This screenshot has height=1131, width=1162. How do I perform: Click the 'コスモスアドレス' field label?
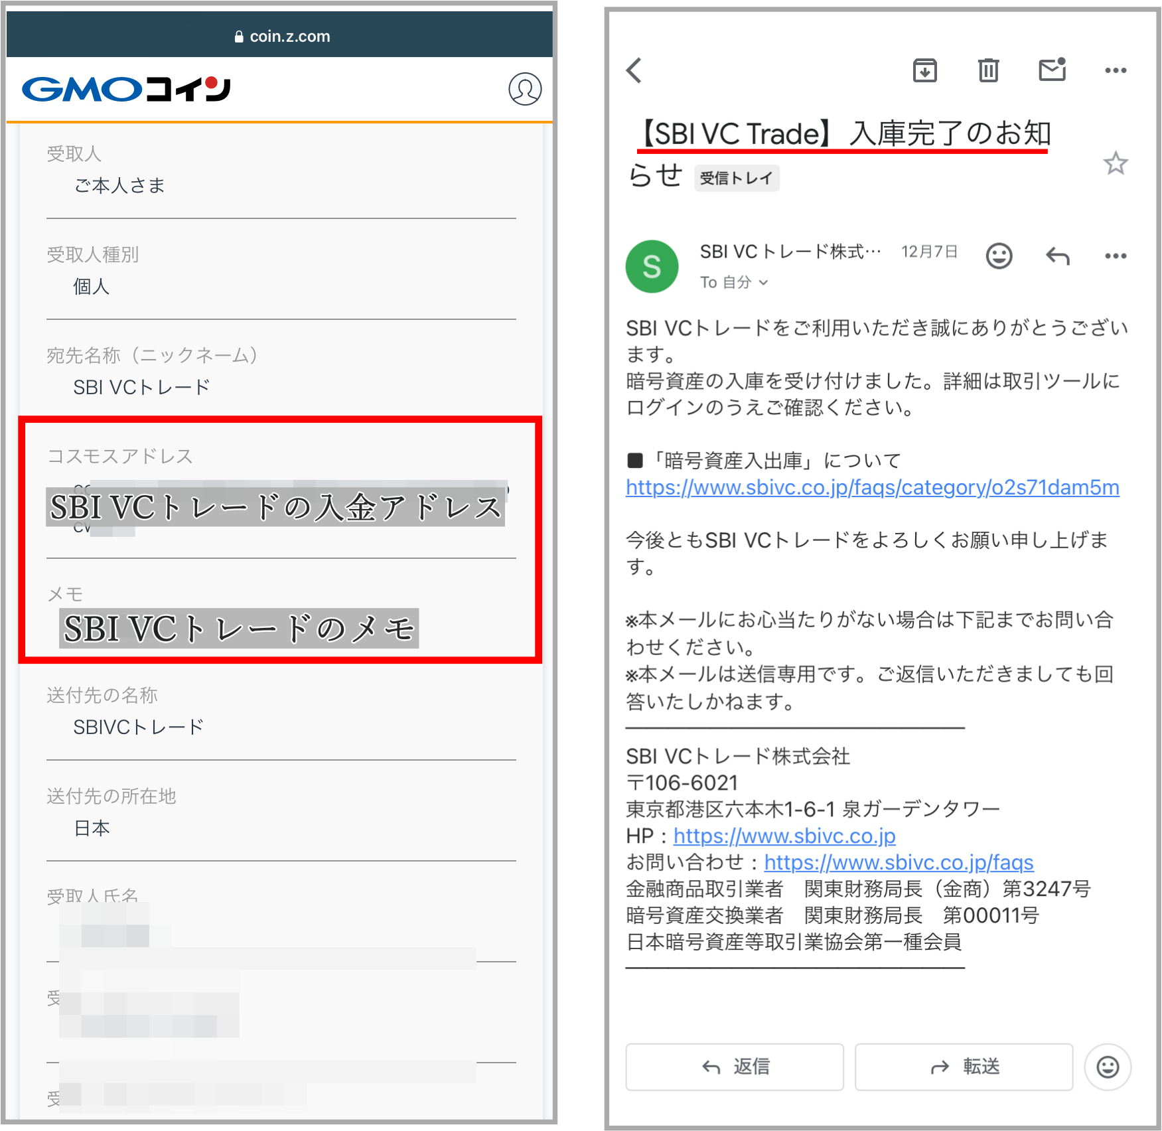119,456
